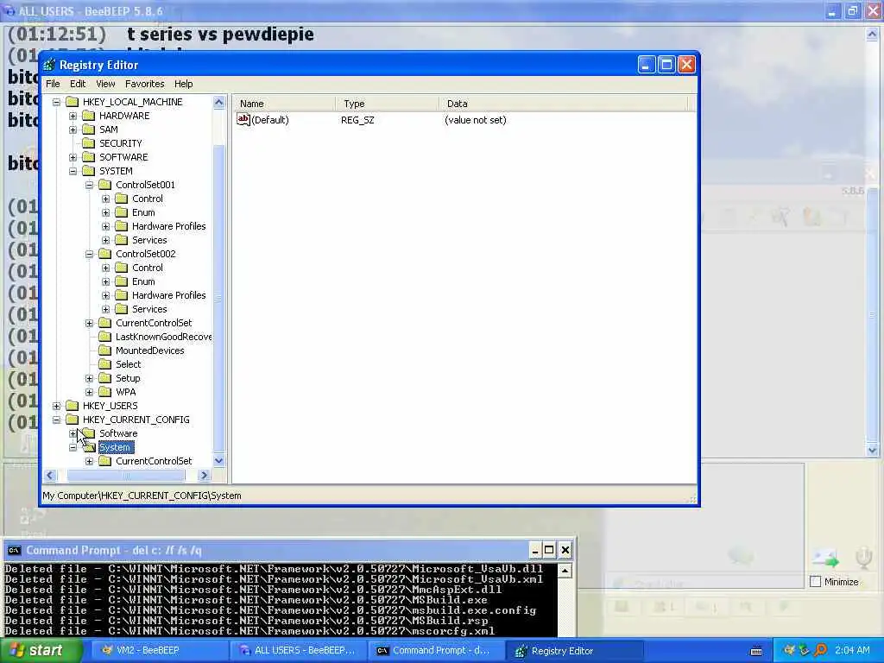This screenshot has width=884, height=663.
Task: Open the Start menu
Action: coord(41,651)
